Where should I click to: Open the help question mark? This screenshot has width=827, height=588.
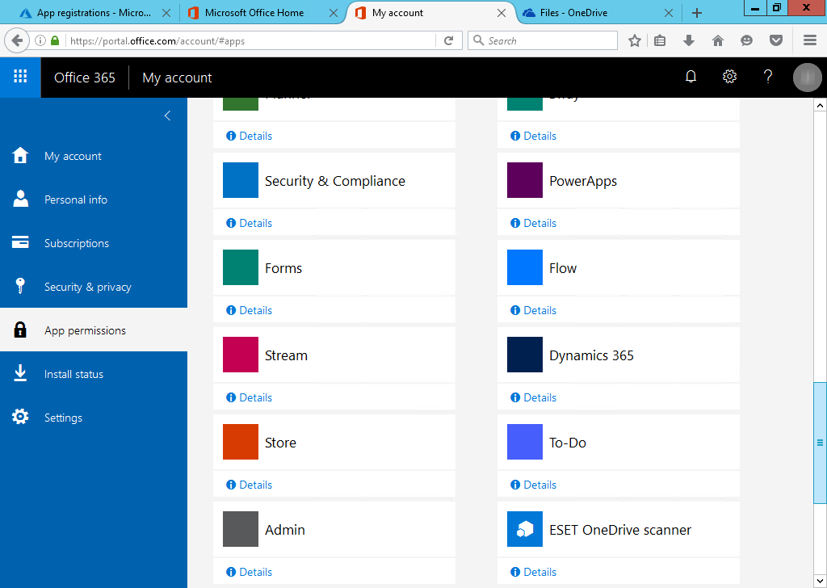(x=768, y=77)
